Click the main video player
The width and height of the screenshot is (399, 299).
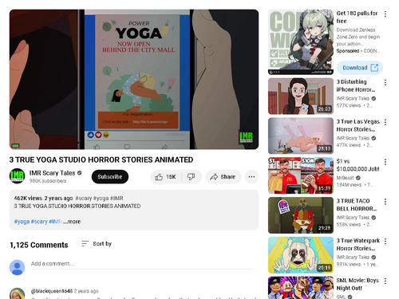(134, 80)
